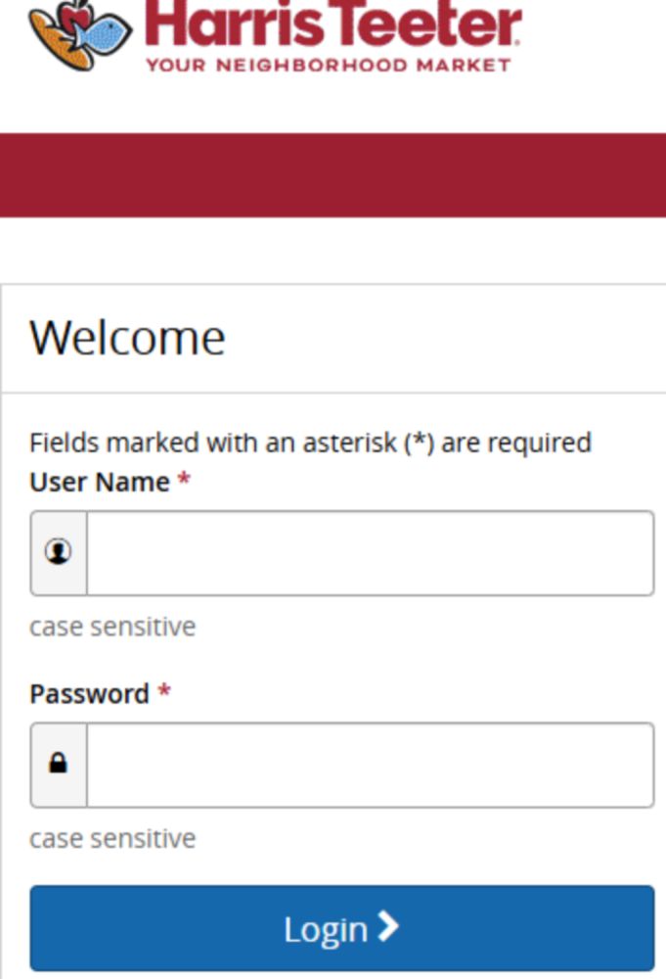The image size is (666, 979).
Task: Focus the User Name text field
Action: 370,553
